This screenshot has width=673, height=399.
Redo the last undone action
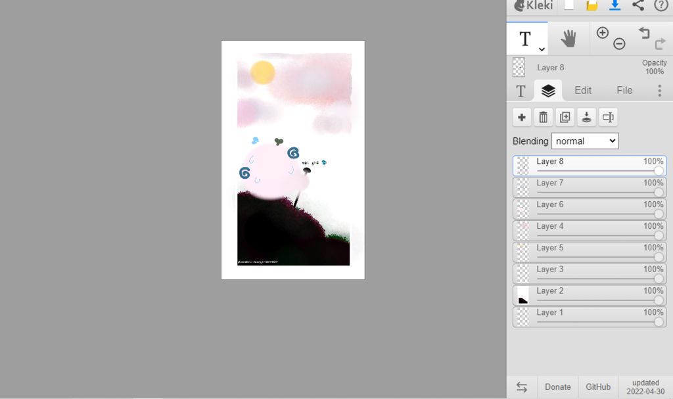point(660,43)
